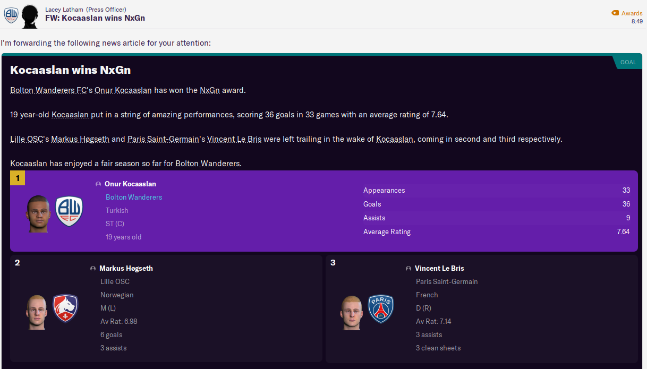Open the Onur Kocaaslan hyperlink in the article
The image size is (647, 369).
pos(124,90)
